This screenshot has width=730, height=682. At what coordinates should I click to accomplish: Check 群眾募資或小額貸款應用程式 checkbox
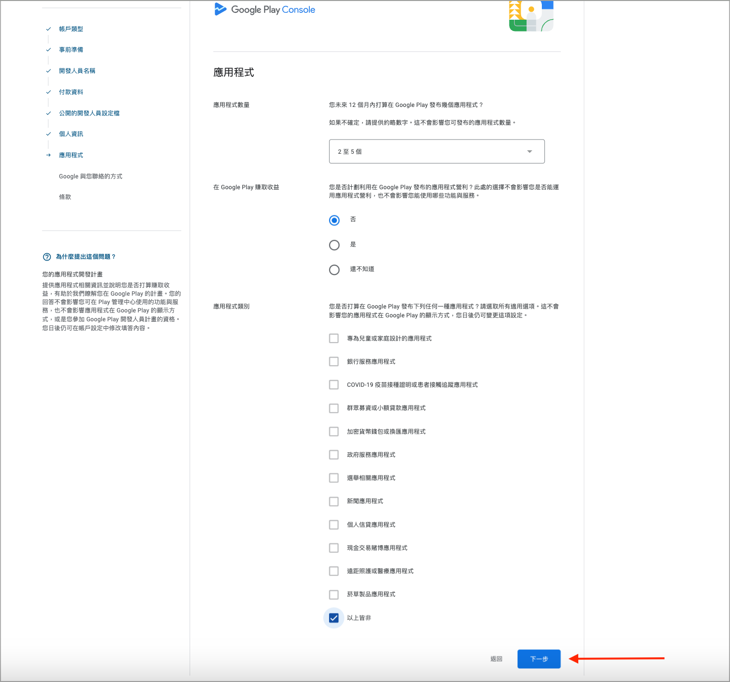(x=334, y=409)
